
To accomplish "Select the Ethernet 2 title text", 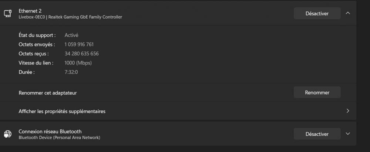I will pos(30,11).
